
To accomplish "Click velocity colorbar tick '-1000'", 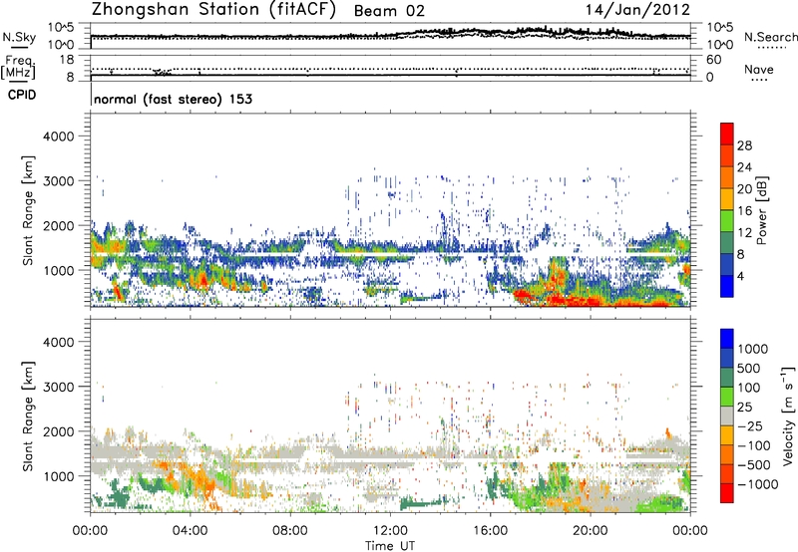I will (x=758, y=484).
